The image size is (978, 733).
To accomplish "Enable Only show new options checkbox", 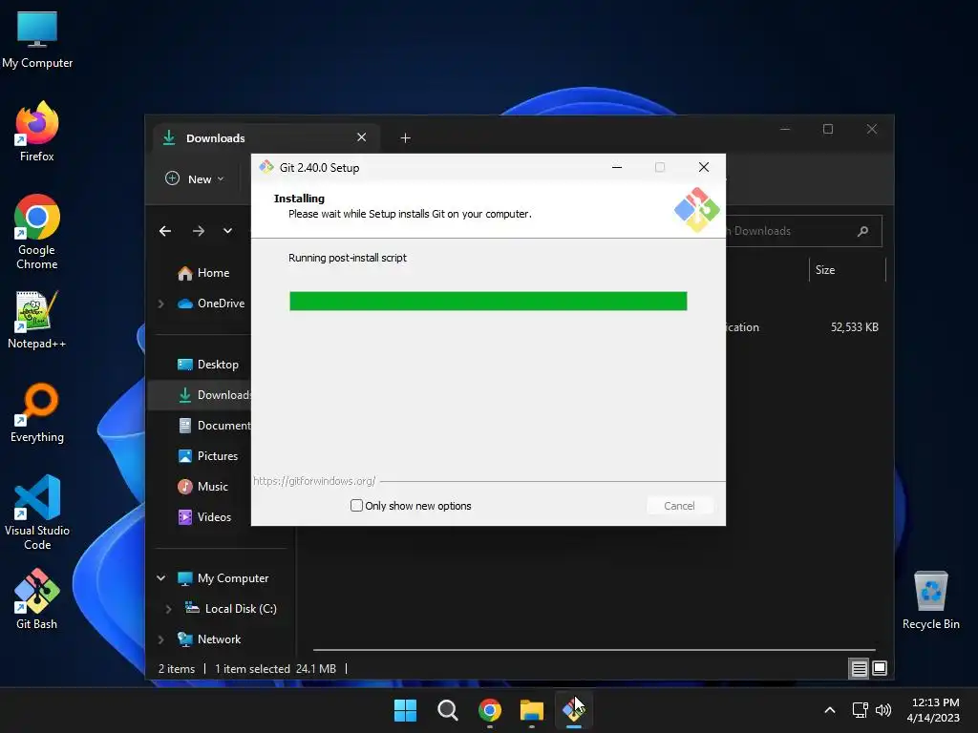I will (356, 506).
